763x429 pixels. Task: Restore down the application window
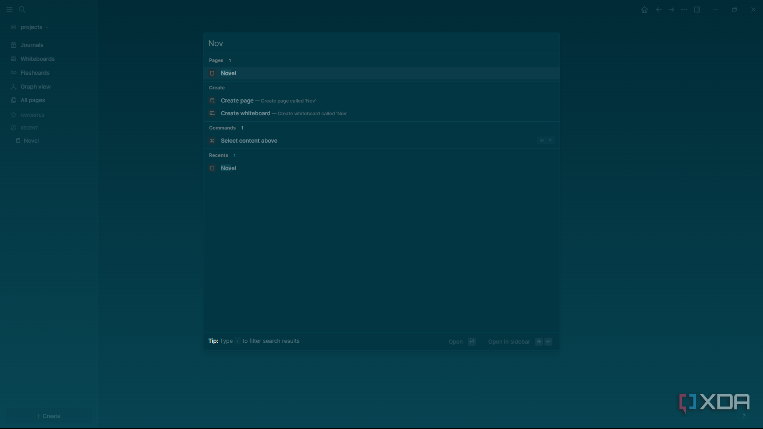point(734,10)
